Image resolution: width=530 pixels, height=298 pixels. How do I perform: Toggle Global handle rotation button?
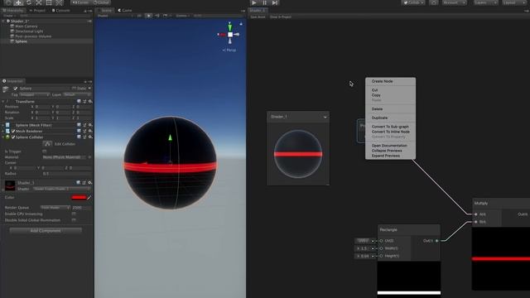point(101,2)
